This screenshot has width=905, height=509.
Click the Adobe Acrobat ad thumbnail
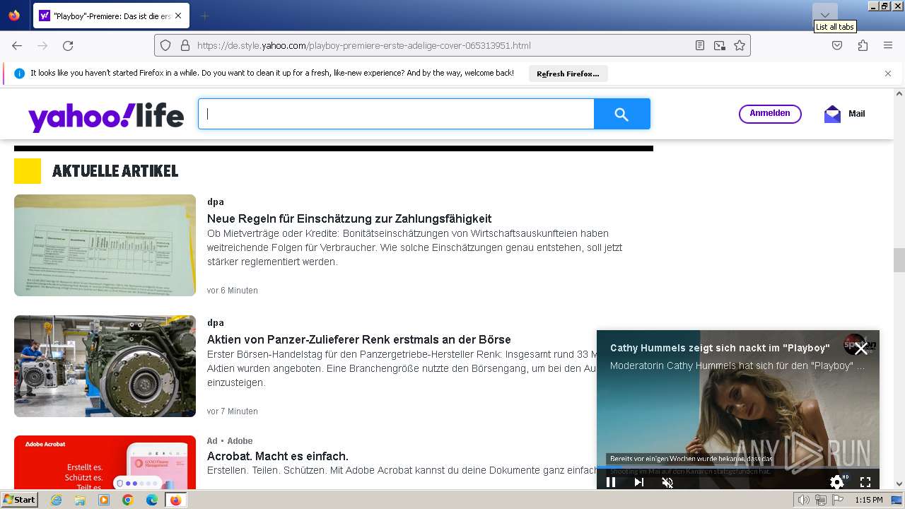pyautogui.click(x=105, y=462)
